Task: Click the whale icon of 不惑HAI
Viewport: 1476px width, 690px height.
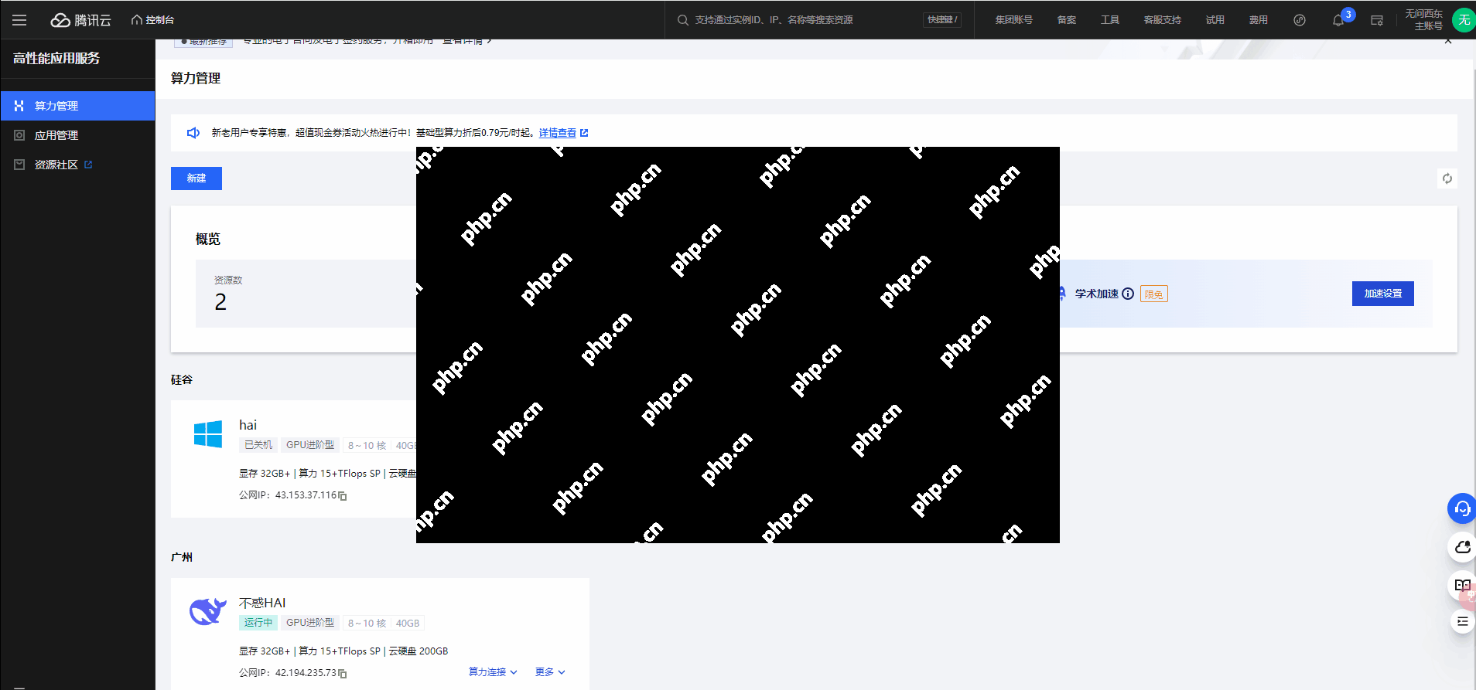Action: tap(208, 611)
